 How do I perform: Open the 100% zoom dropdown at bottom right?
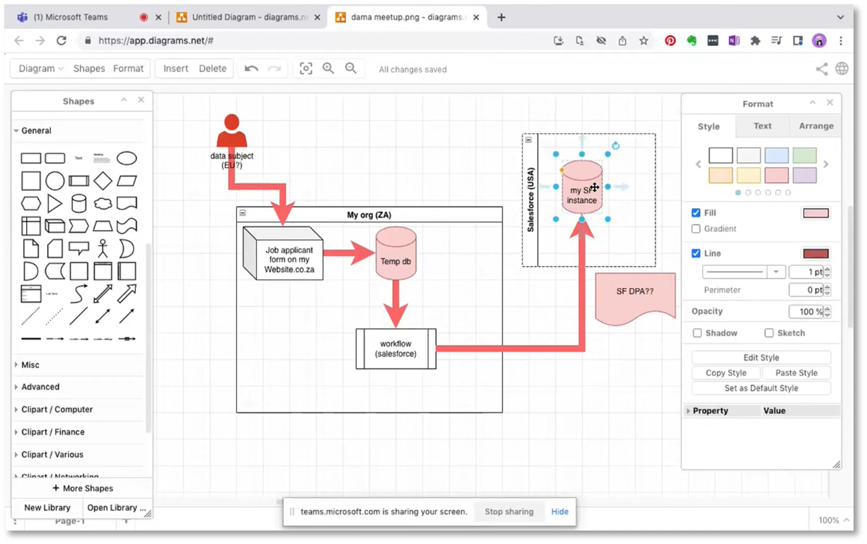point(834,520)
